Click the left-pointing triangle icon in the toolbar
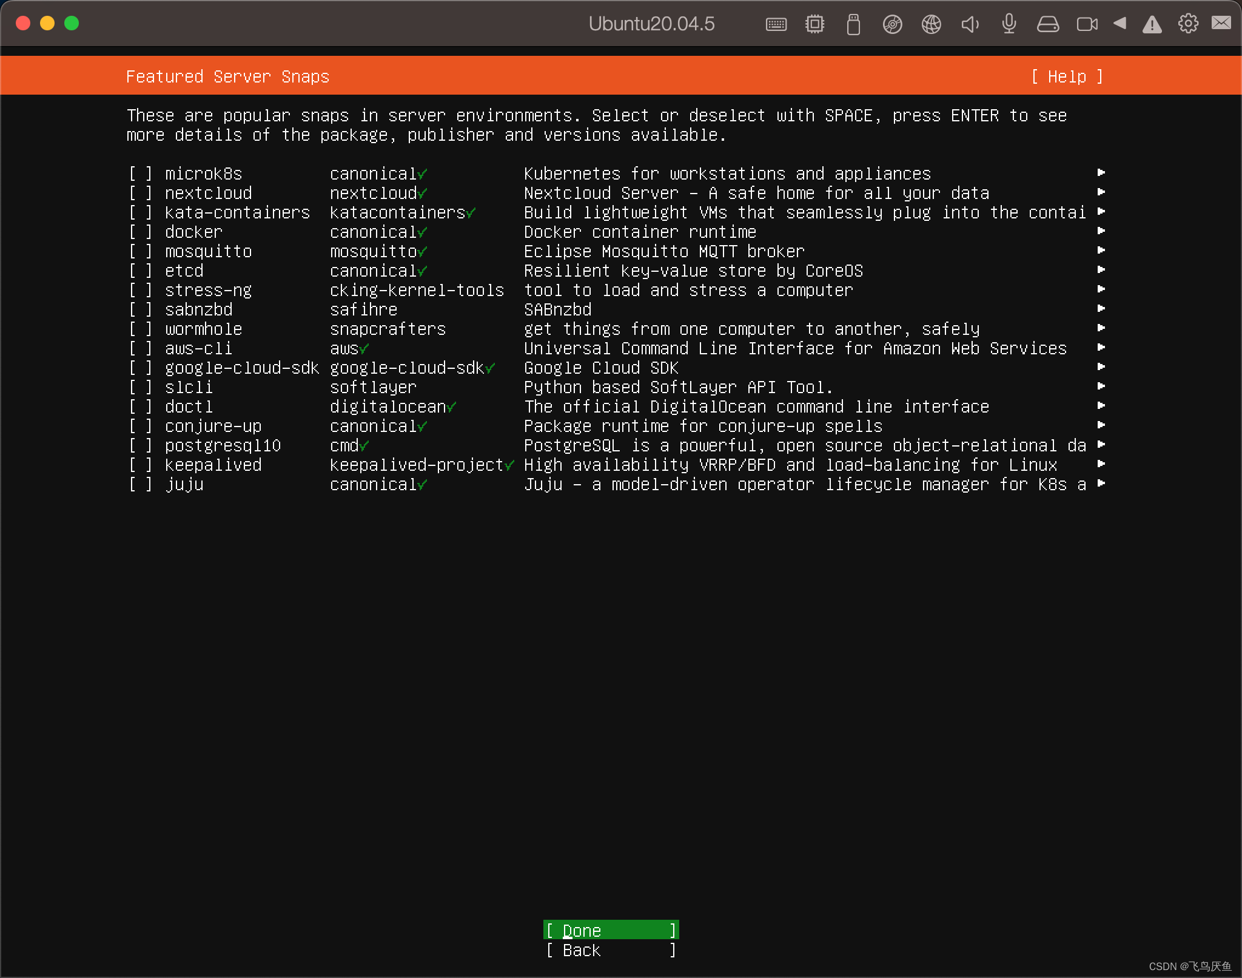The height and width of the screenshot is (978, 1242). [1119, 23]
